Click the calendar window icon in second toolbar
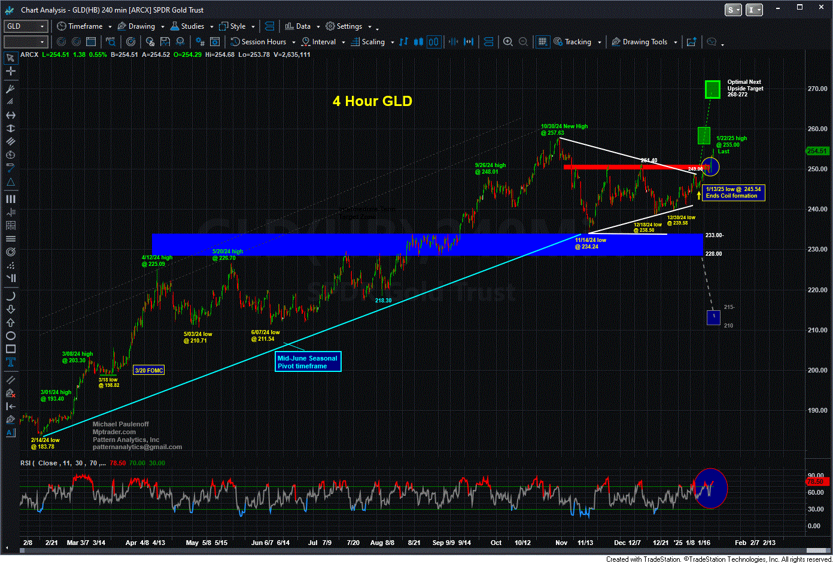 click(91, 42)
